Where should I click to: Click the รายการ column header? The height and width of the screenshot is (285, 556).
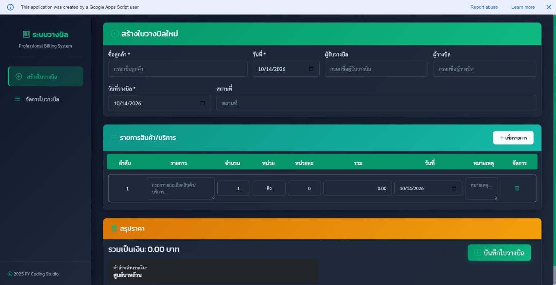179,163
